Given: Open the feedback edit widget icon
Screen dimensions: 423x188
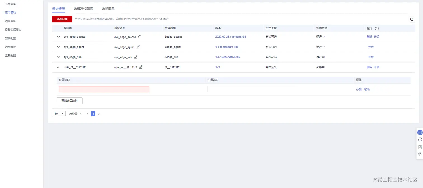Looking at the screenshot, I should (420, 147).
